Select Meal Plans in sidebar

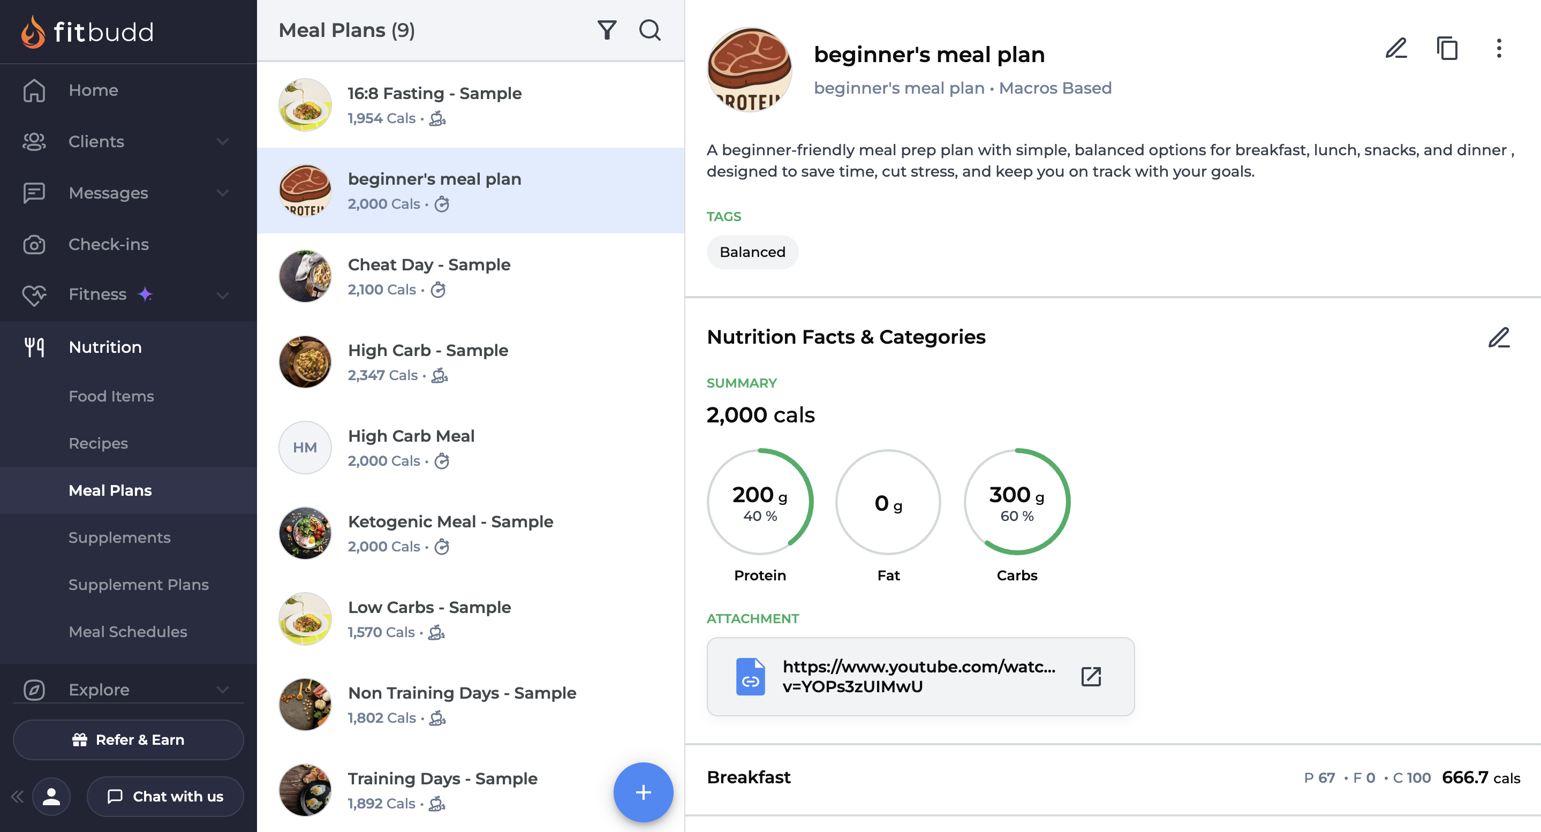pyautogui.click(x=129, y=490)
